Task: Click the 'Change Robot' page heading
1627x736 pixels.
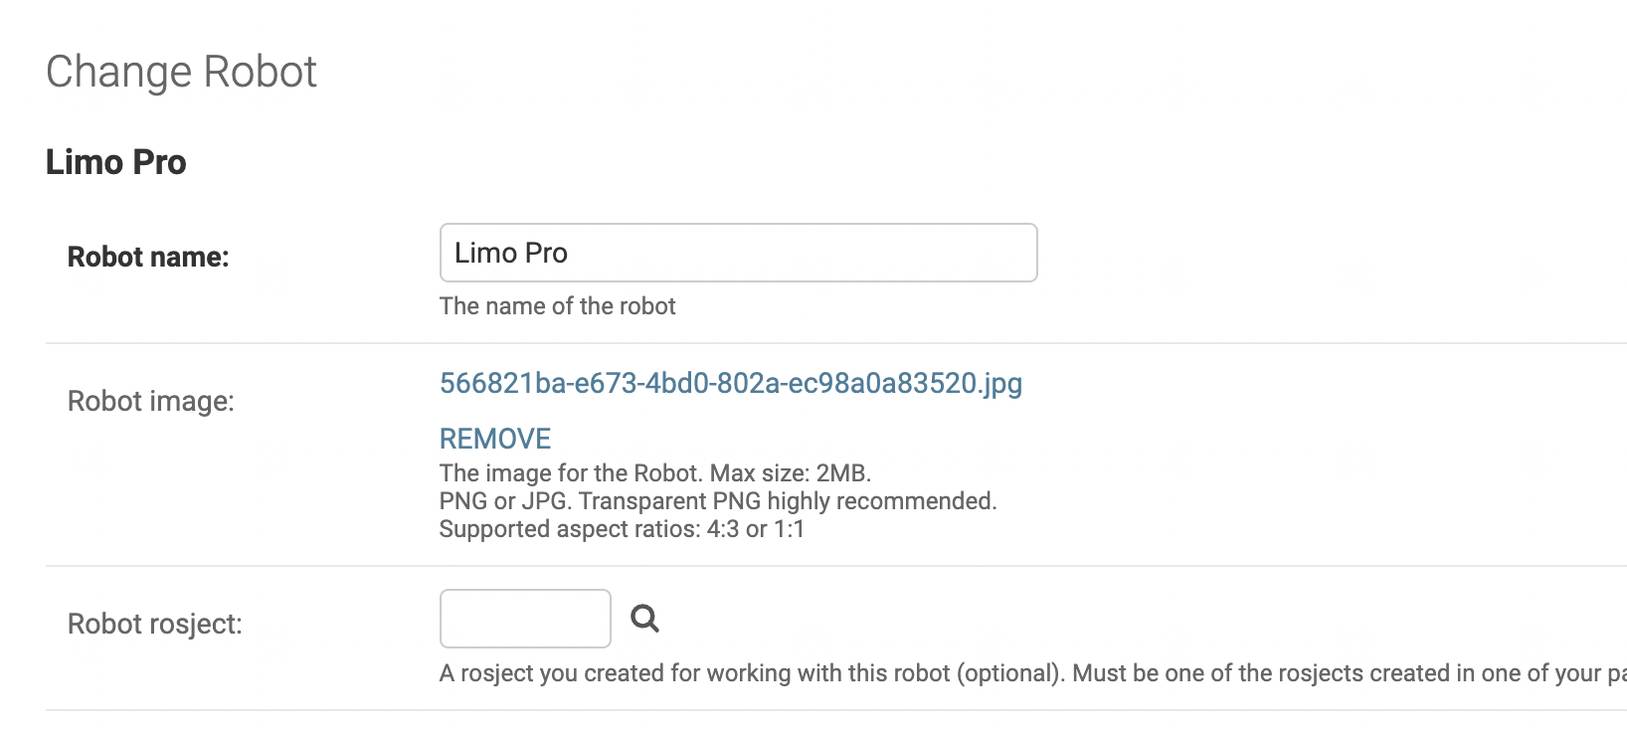Action: coord(182,73)
